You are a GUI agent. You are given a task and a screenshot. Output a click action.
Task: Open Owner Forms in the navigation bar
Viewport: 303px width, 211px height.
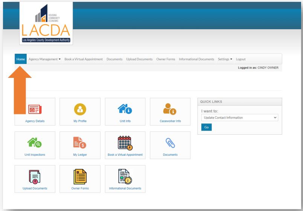click(166, 59)
